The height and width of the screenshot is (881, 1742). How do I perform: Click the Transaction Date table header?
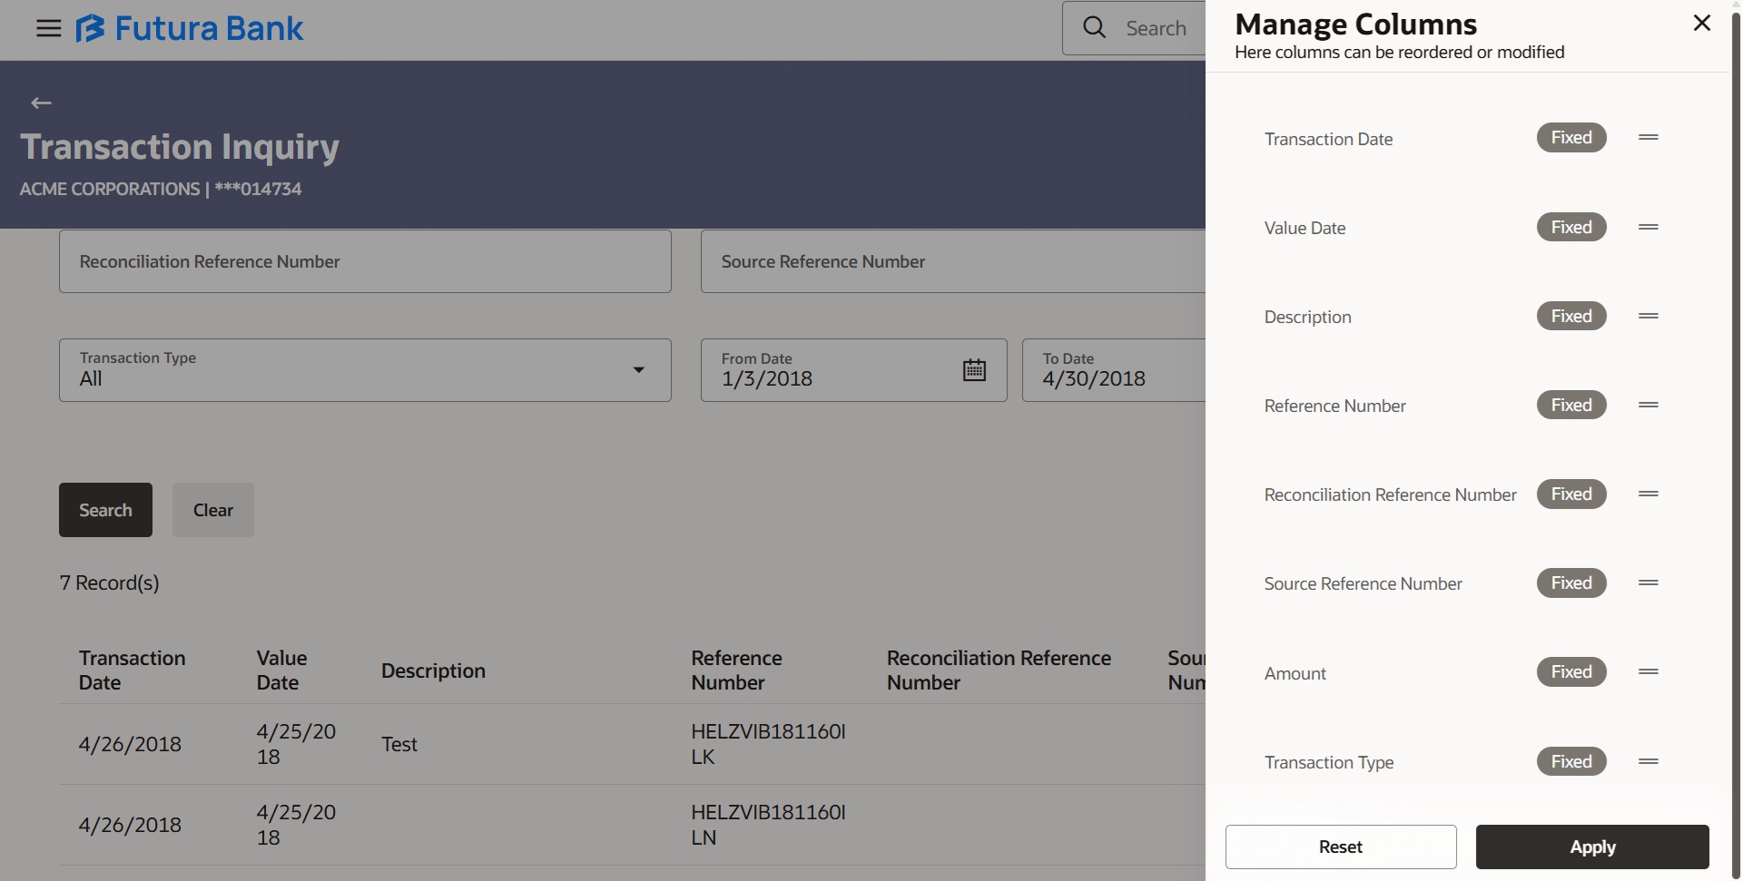[133, 671]
